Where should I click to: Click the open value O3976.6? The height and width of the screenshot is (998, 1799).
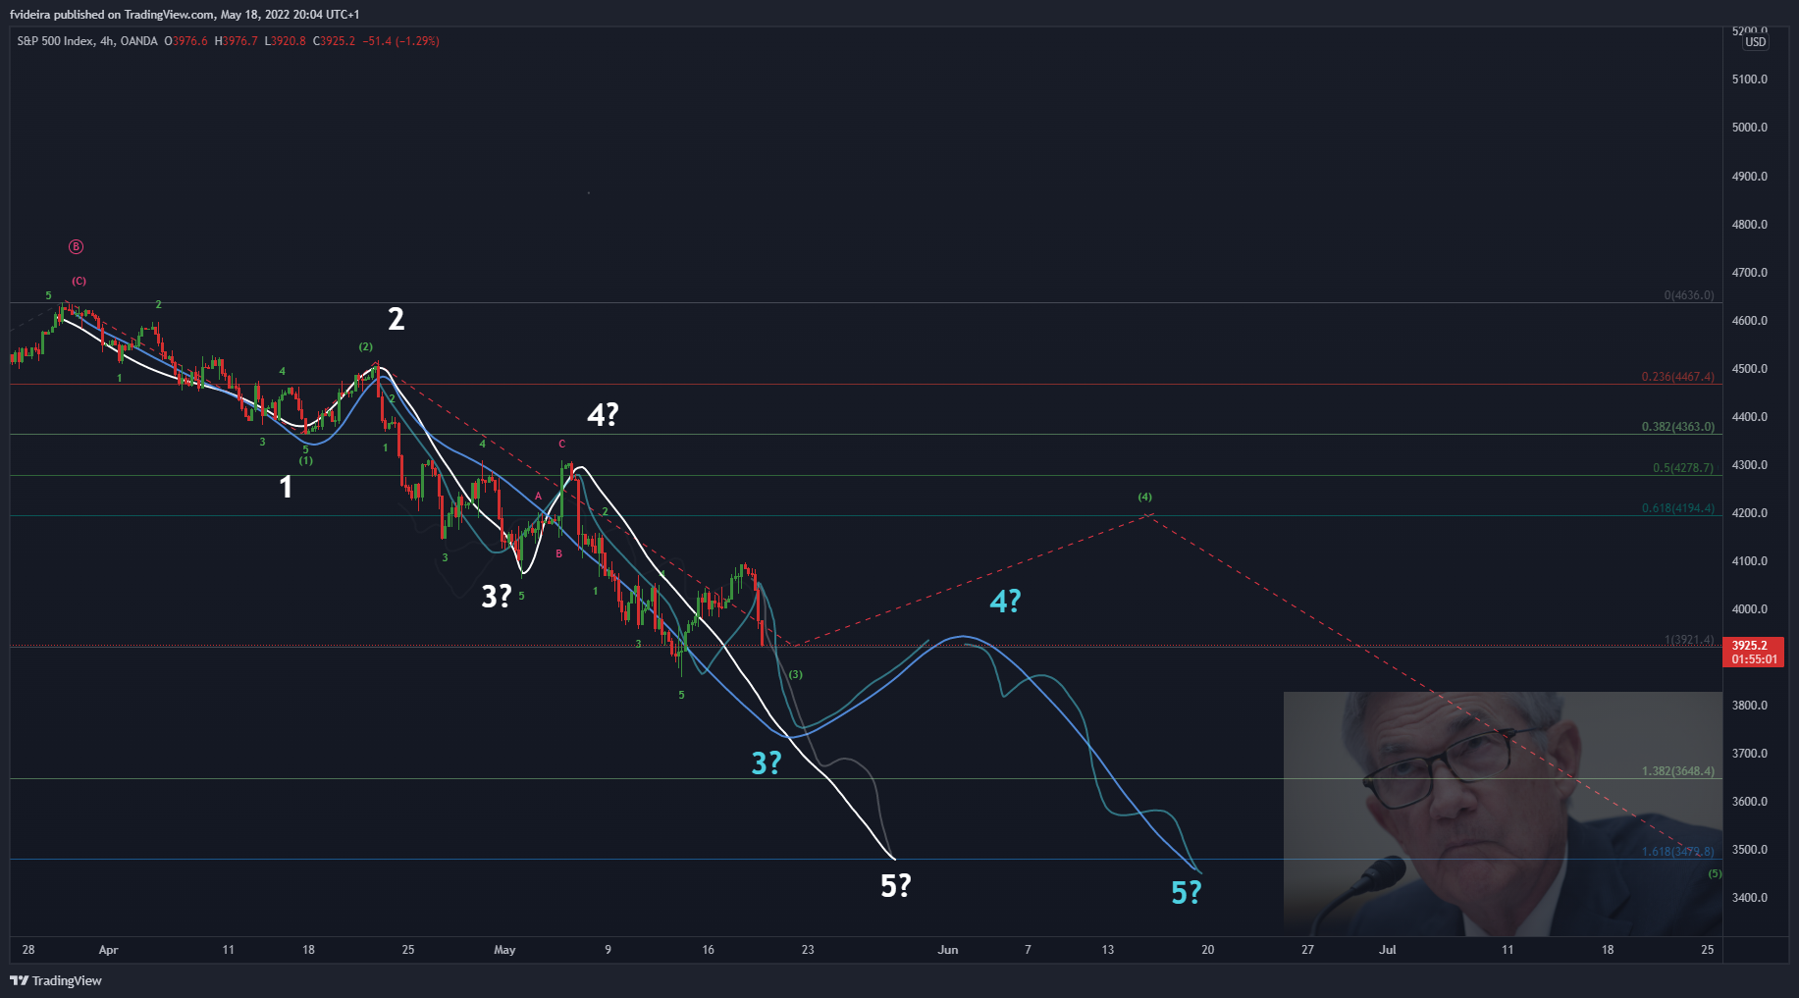[185, 41]
